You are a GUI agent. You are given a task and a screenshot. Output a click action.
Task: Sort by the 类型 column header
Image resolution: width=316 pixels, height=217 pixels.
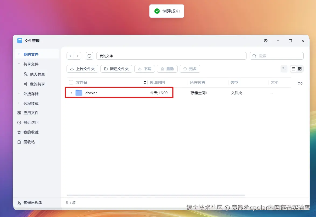pyautogui.click(x=234, y=82)
